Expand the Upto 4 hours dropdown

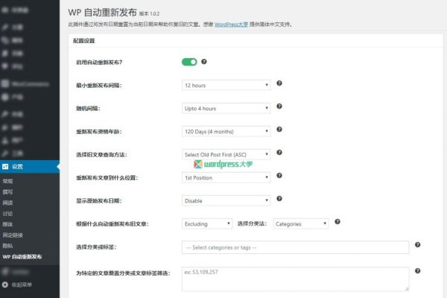pos(227,109)
